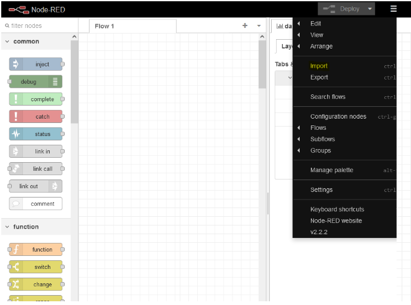Choose Import from the menu

click(344, 66)
